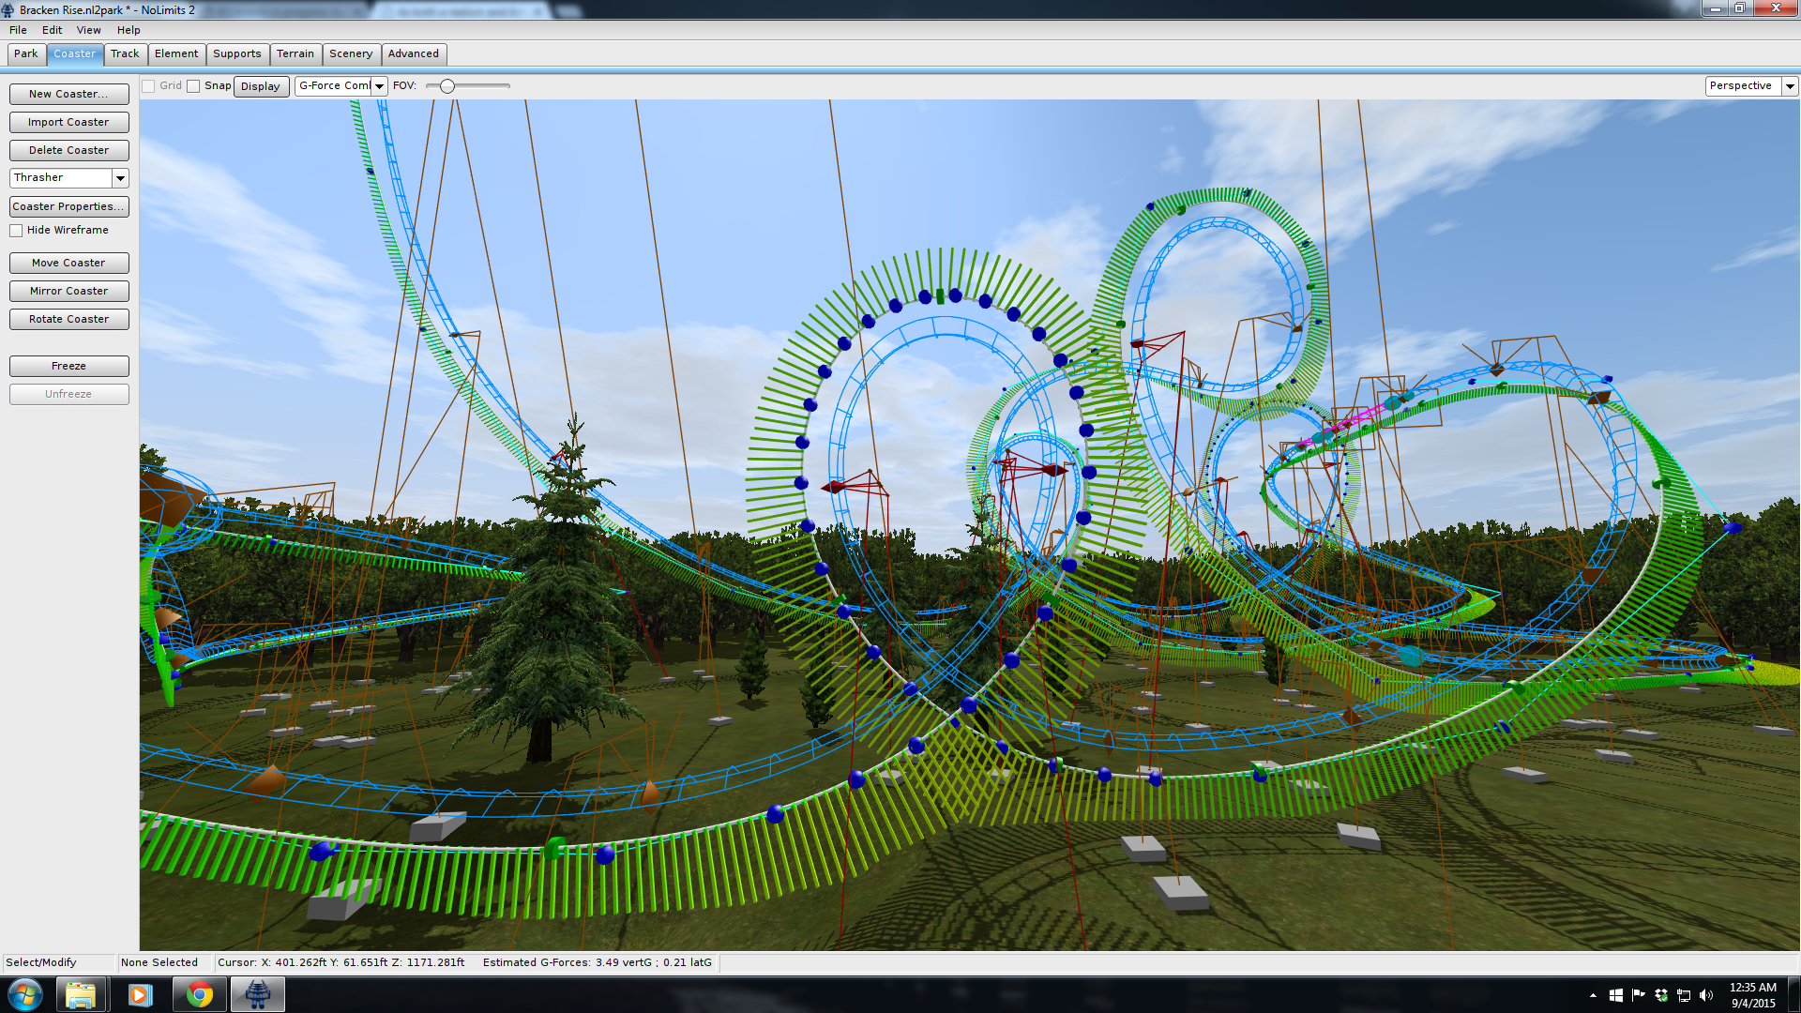Expand the Thrasher coaster dropdown
The height and width of the screenshot is (1013, 1801).
coord(120,178)
